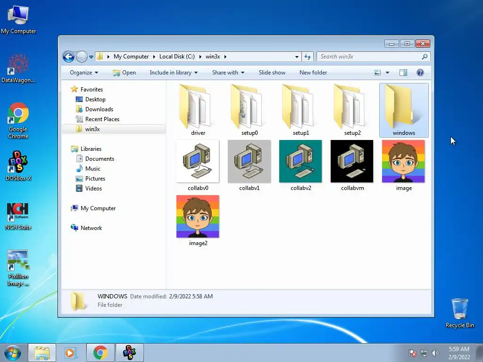Open Downloads in Favorites
483x362 pixels.
(x=94, y=109)
